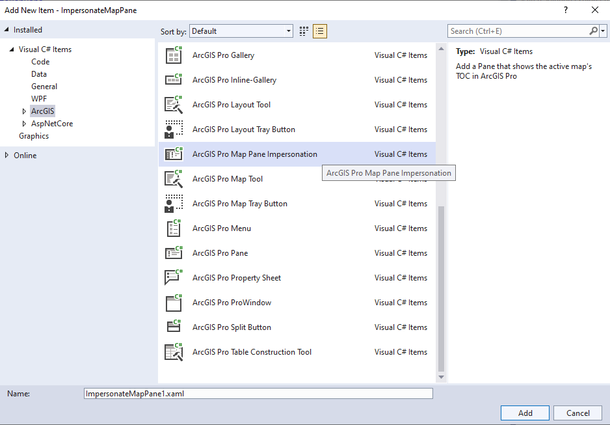Image resolution: width=610 pixels, height=425 pixels.
Task: Select the Installed category
Action: (27, 29)
